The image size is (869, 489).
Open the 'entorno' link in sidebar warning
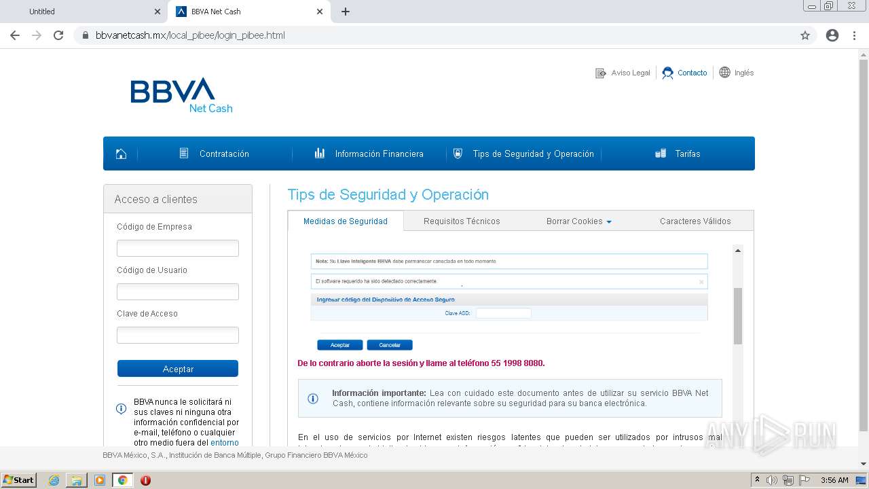point(225,443)
